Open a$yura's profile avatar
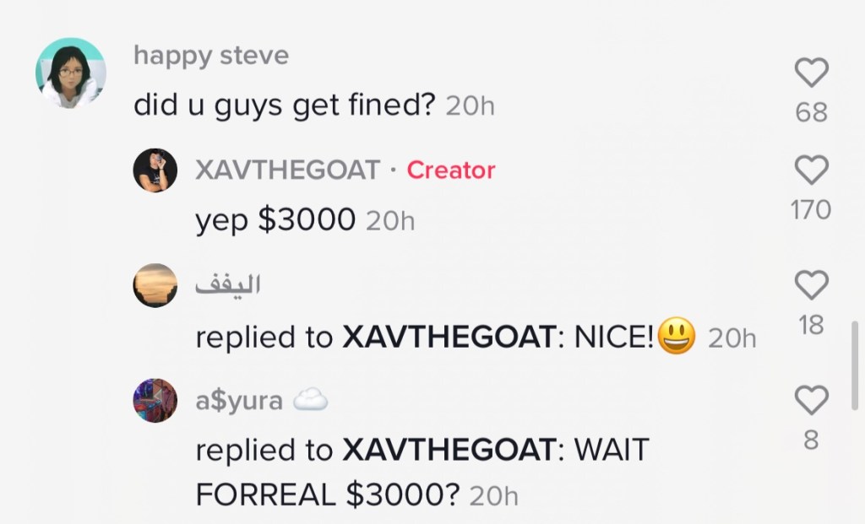Screen dimensions: 865x524 (x=155, y=401)
